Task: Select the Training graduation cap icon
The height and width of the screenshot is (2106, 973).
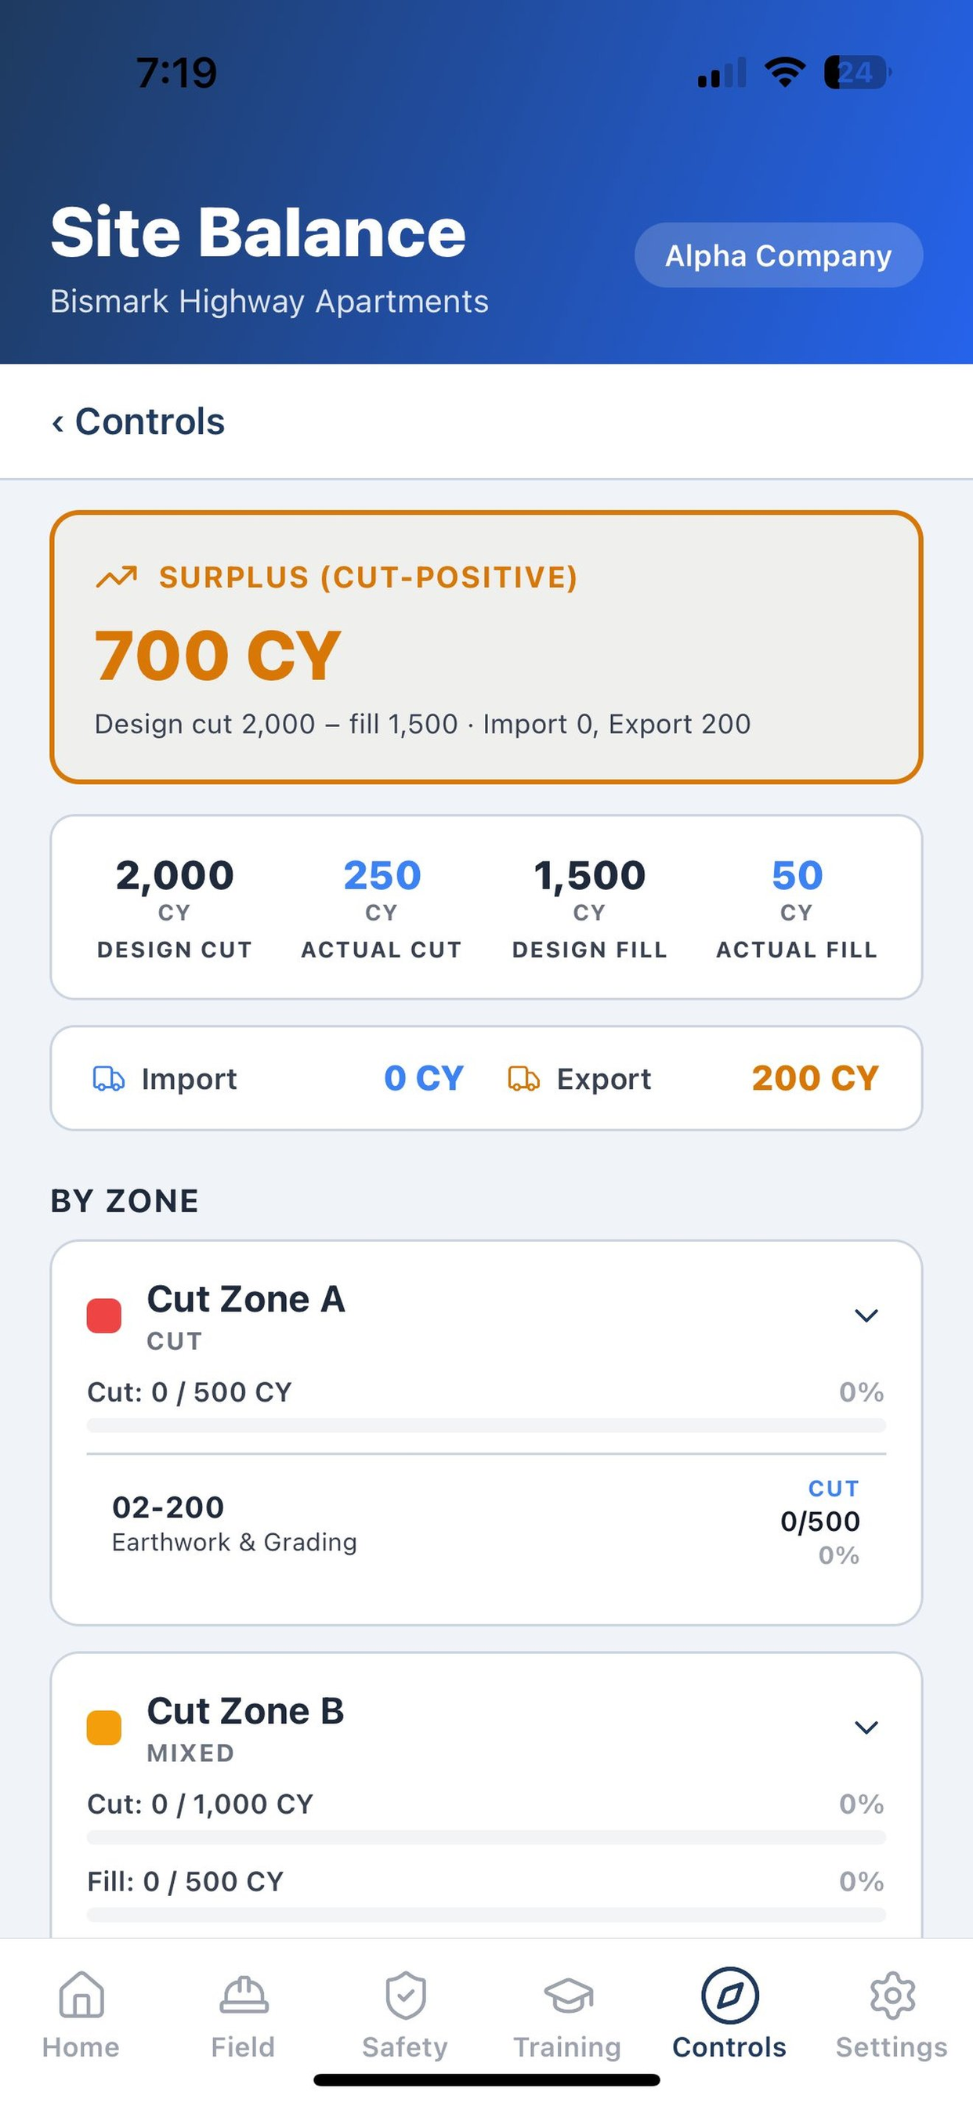Action: point(568,1996)
